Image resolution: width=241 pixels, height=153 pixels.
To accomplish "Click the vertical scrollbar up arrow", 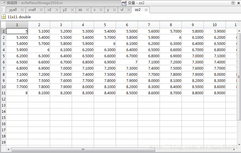I will [239, 31].
